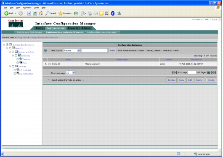Click the Create button
The image size is (223, 157).
tap(211, 80)
